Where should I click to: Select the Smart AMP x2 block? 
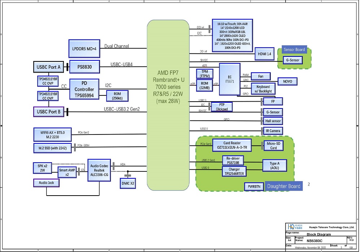click(x=67, y=172)
